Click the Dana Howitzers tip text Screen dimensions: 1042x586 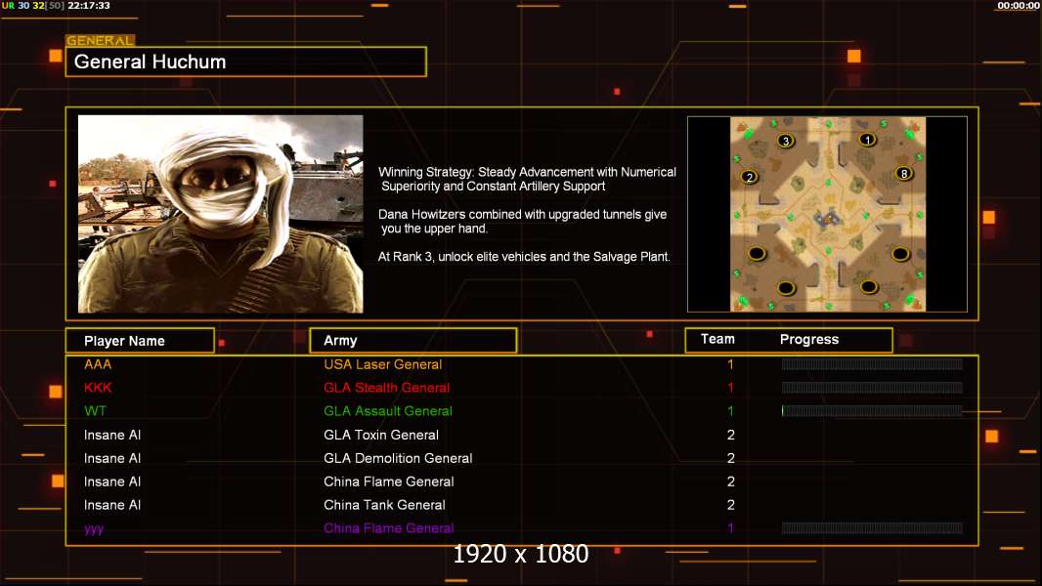[x=522, y=221]
